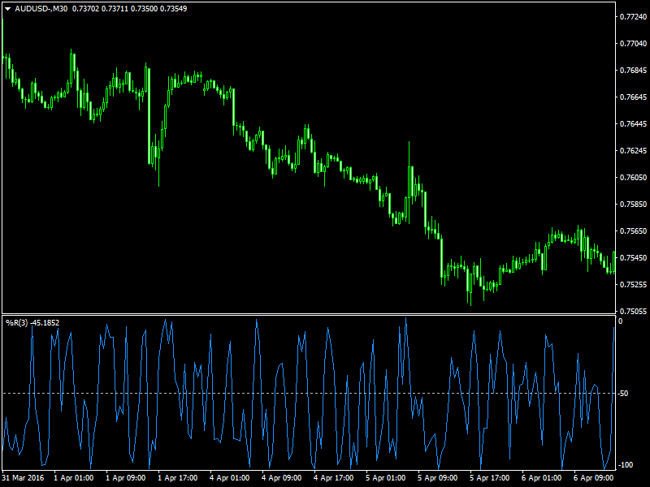Click the 1 Apr 17:00 time label

click(178, 478)
